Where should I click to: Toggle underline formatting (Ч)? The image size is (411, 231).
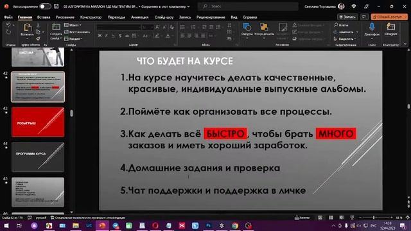click(113, 36)
